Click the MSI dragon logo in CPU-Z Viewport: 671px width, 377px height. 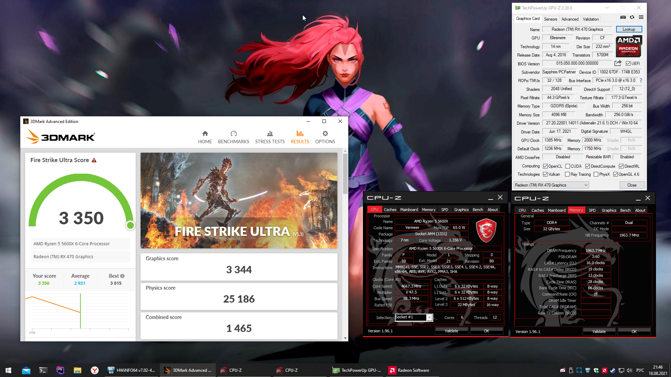[x=486, y=231]
